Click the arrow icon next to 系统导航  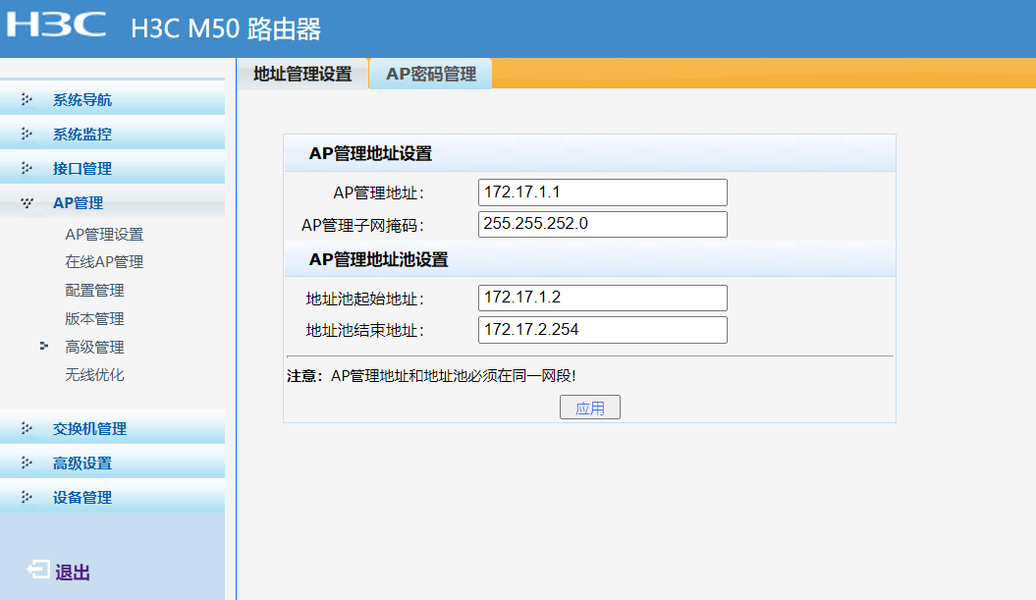click(27, 100)
